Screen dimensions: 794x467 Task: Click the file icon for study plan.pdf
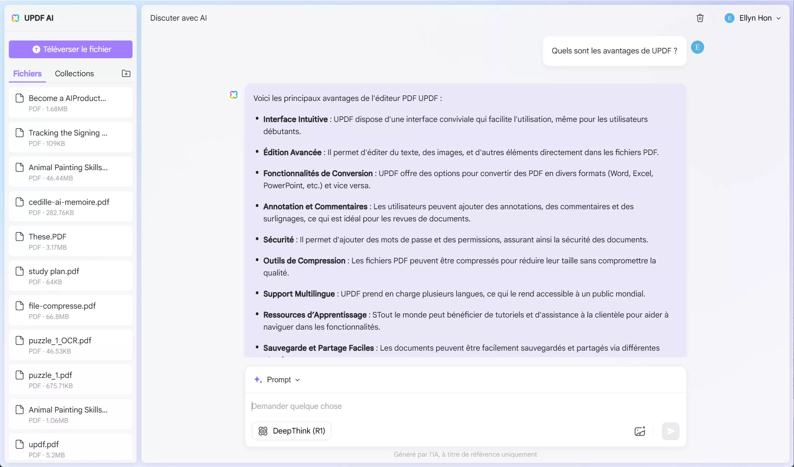(20, 271)
